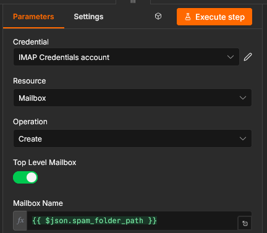
Task: Open the Operation dropdown showing Create
Action: (x=132, y=138)
